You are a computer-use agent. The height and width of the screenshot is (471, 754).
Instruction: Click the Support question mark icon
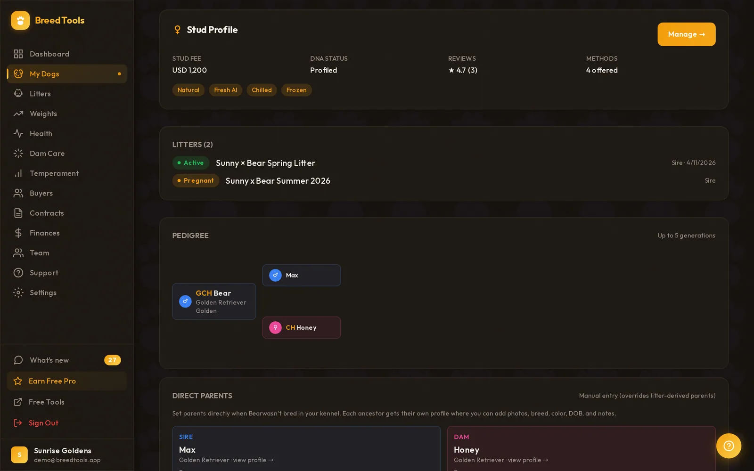(x=18, y=273)
